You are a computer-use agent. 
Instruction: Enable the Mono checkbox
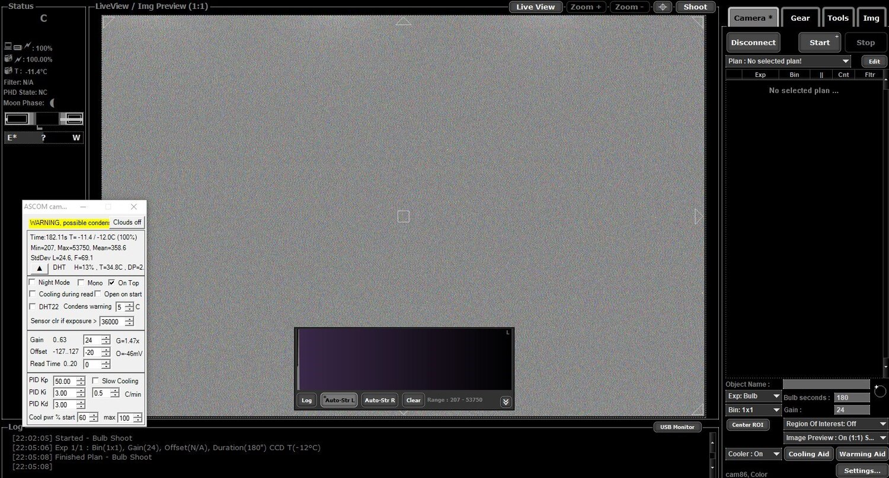click(81, 283)
